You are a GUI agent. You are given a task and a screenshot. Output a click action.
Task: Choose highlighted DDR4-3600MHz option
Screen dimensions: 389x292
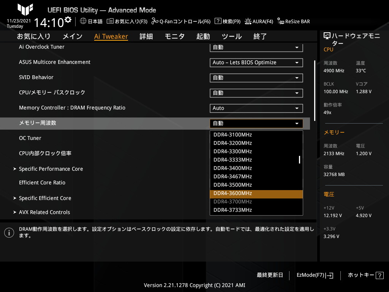pos(256,194)
